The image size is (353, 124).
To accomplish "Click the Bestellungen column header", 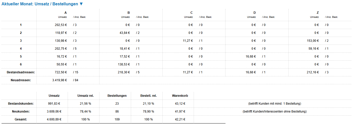I will [117, 96].
